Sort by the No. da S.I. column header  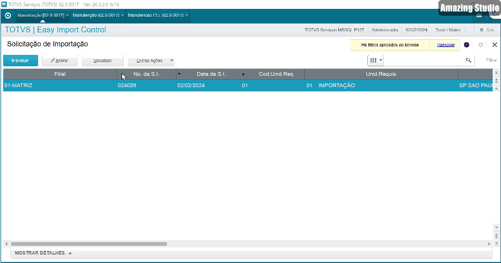[146, 74]
